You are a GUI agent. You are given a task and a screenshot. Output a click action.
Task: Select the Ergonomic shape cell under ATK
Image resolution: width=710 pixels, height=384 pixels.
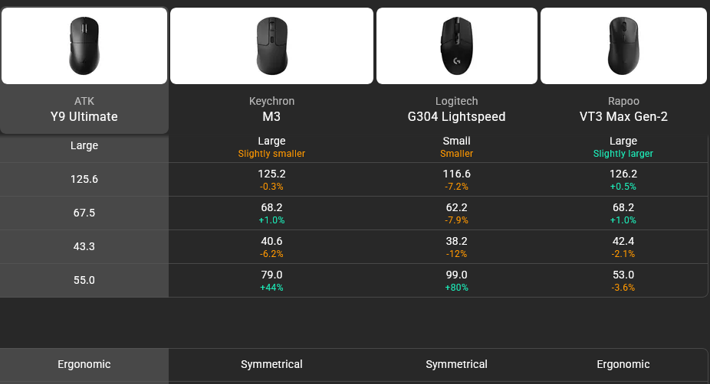(84, 364)
